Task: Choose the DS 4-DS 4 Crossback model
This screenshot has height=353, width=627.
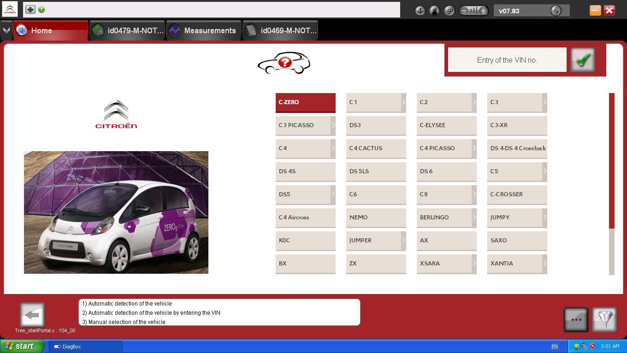Action: click(517, 148)
